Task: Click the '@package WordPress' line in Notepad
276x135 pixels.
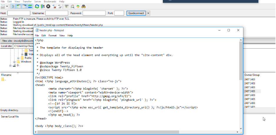Action: (53, 63)
